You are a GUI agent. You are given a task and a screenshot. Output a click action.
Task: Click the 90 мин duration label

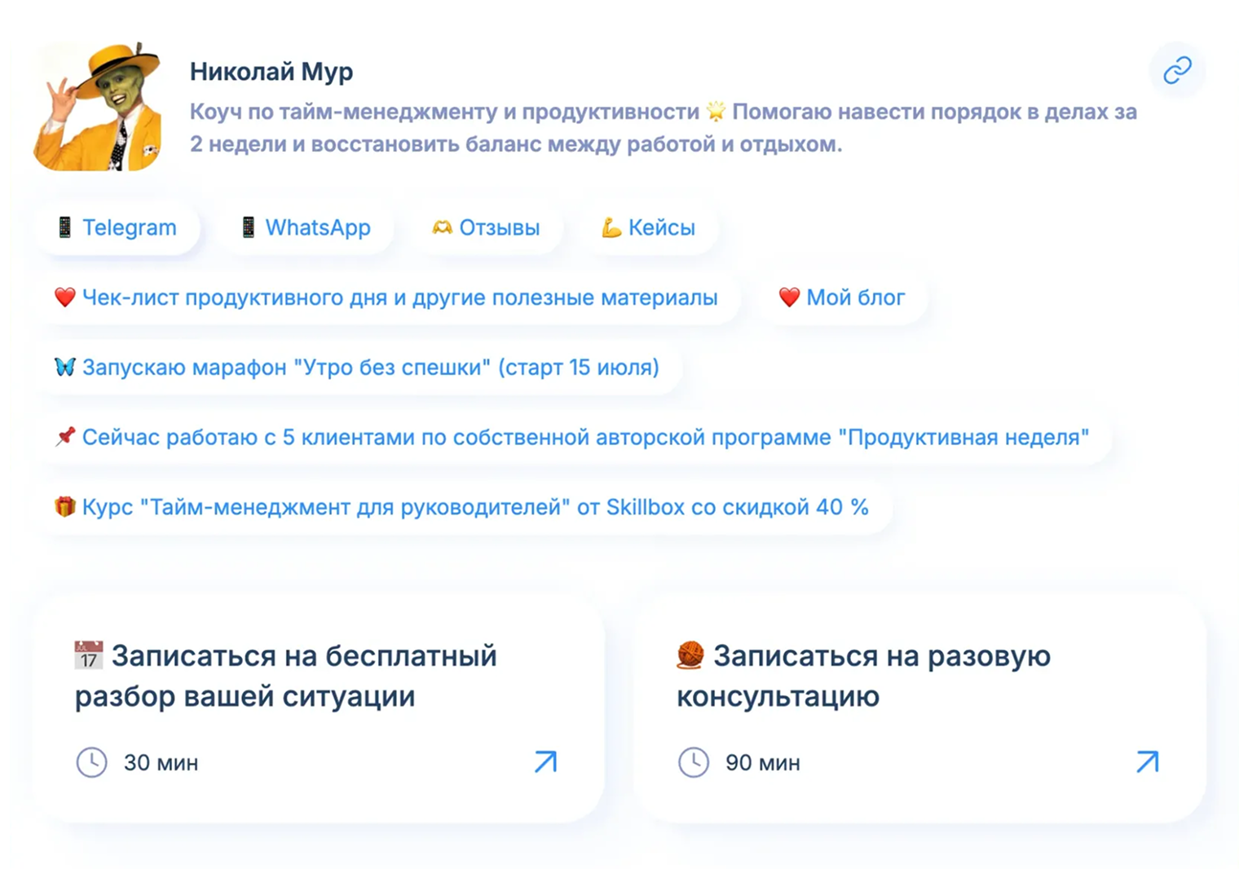tap(763, 763)
